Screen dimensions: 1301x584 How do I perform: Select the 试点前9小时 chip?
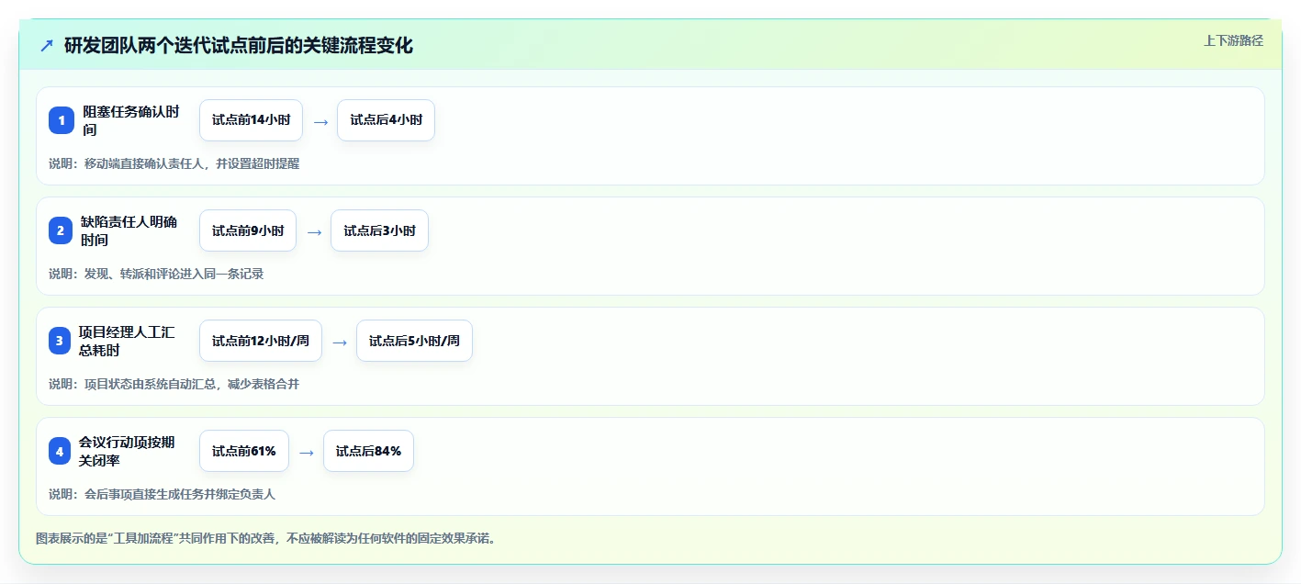pyautogui.click(x=248, y=230)
